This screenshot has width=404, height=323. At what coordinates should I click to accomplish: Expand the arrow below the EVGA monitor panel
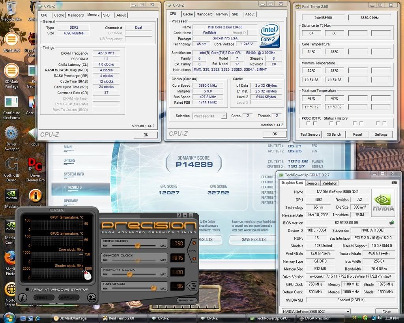tap(56, 304)
